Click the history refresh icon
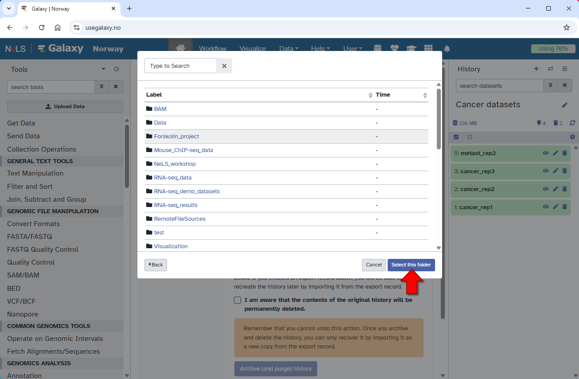The image size is (579, 379). pos(572,123)
